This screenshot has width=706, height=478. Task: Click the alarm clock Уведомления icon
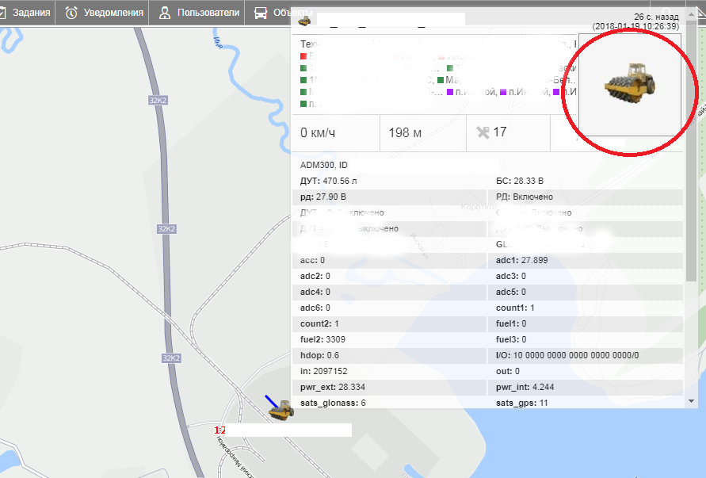pyautogui.click(x=72, y=13)
